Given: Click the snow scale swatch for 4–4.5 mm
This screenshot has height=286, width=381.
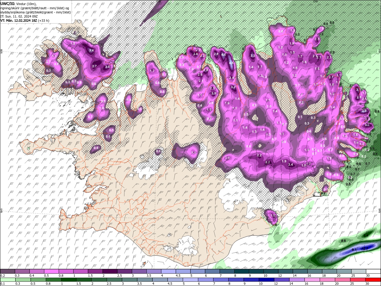Looking at the screenshot, I should click(x=168, y=271).
